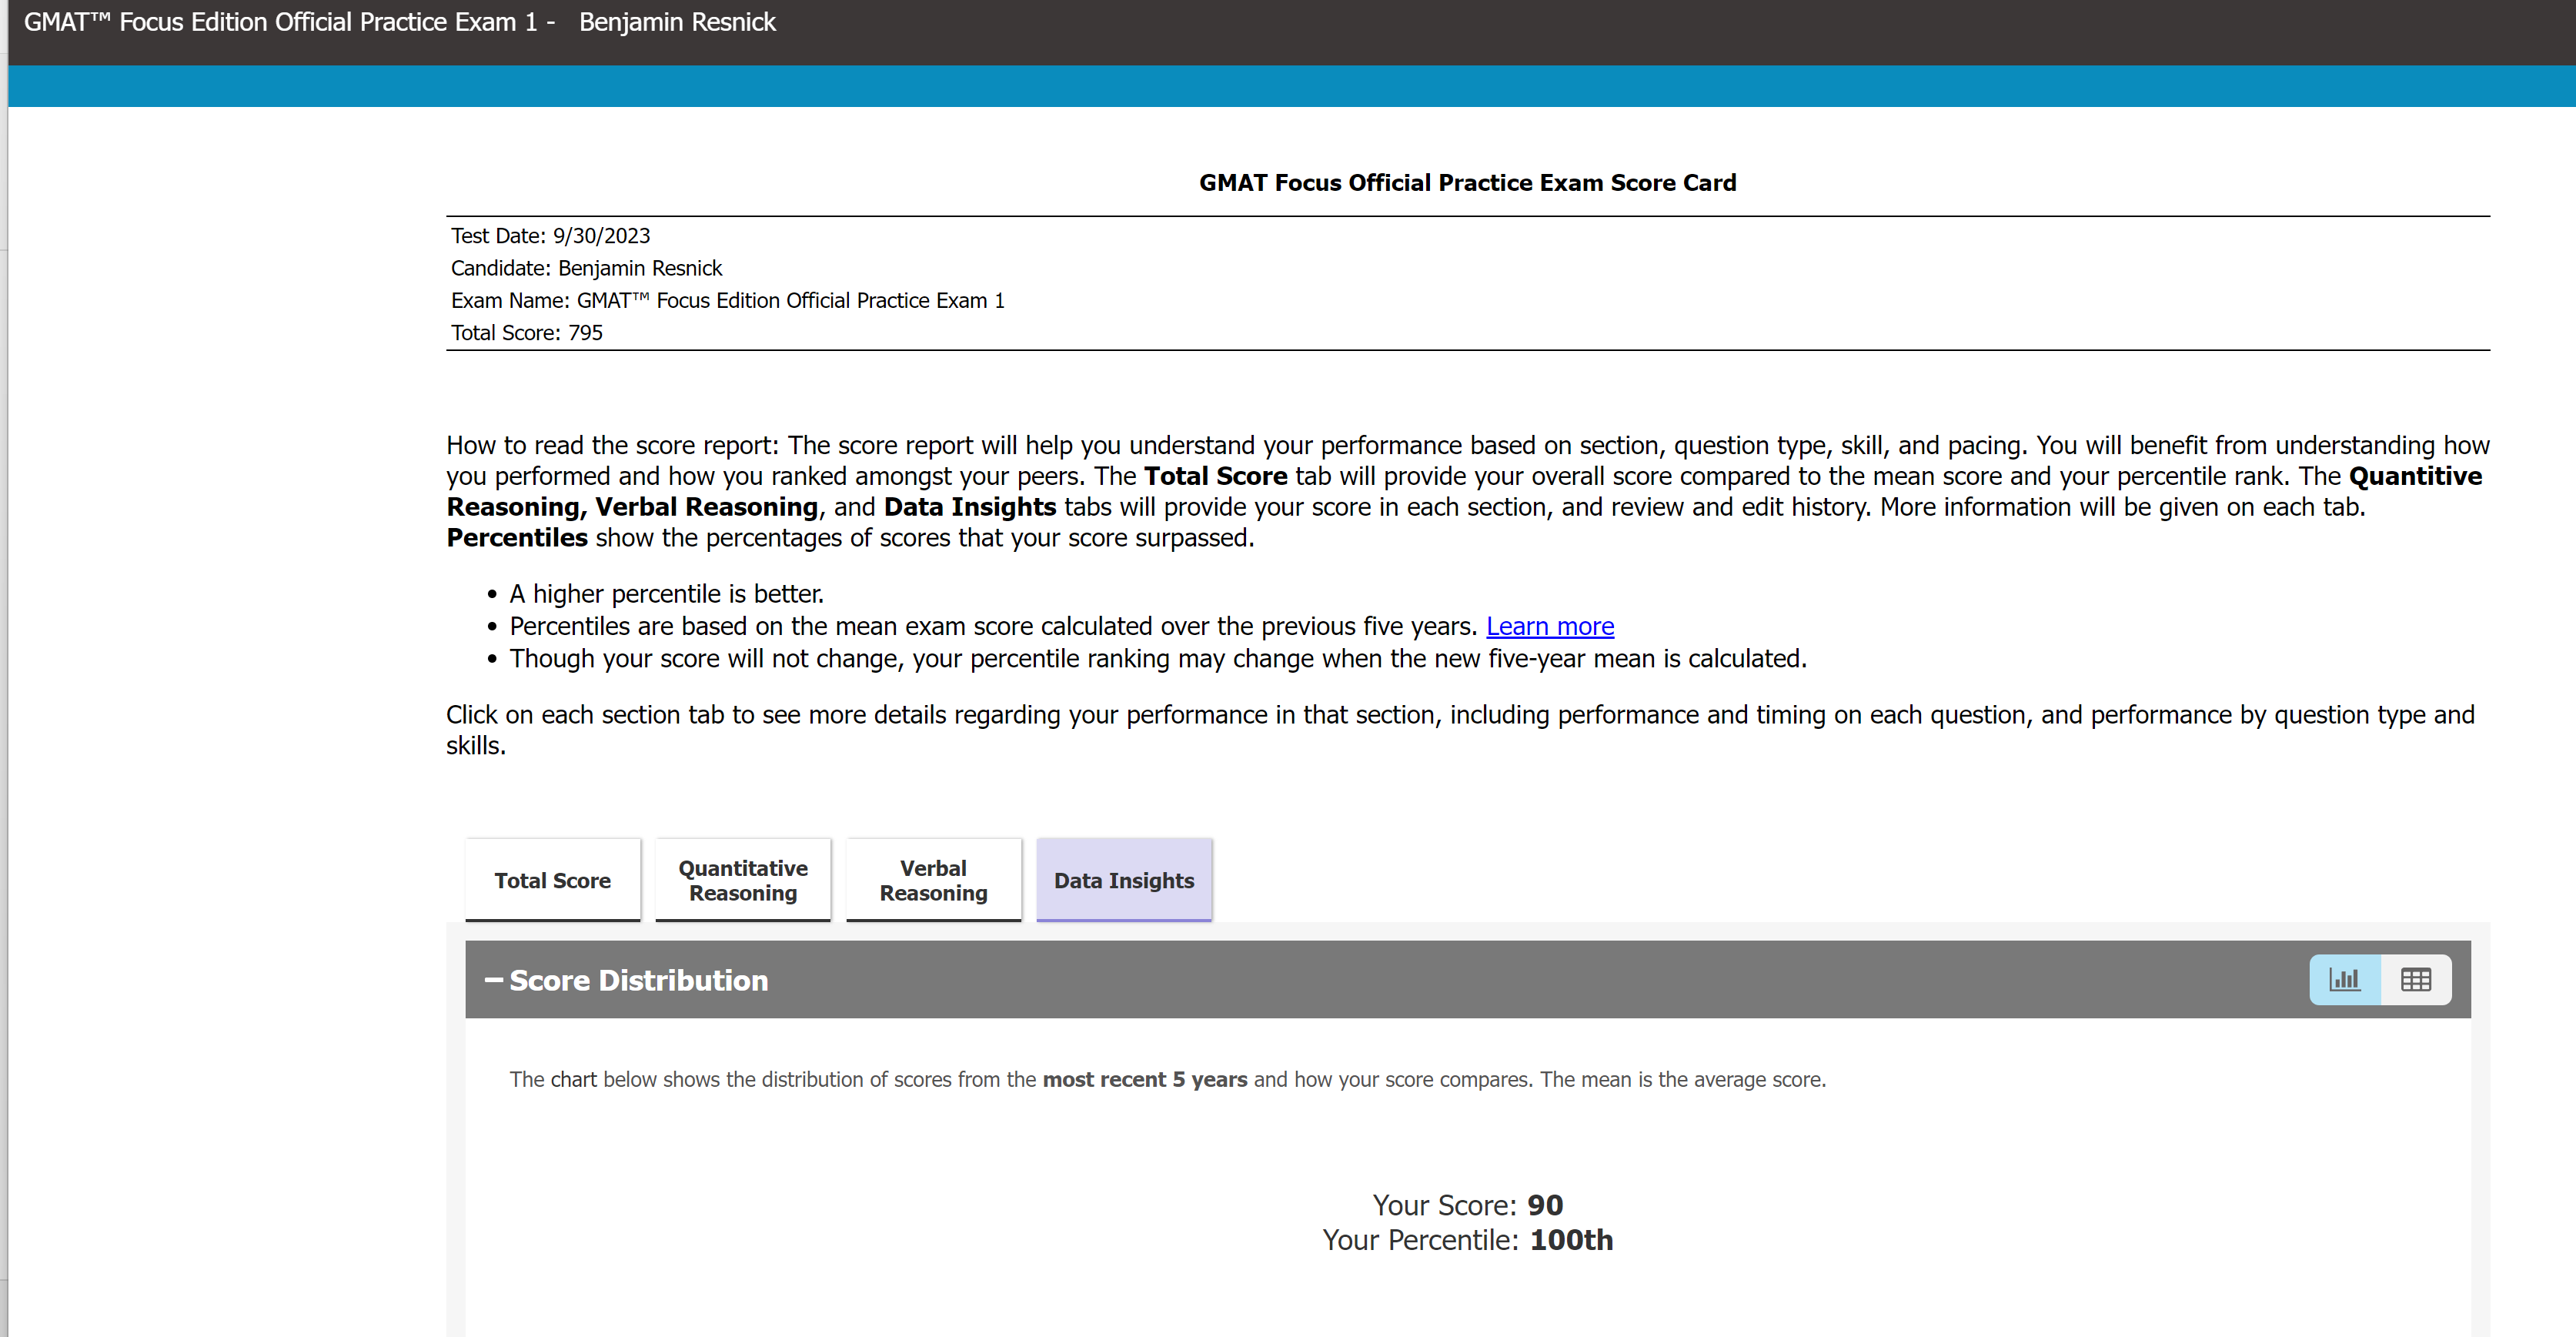Click the Score Card heading
This screenshot has width=2576, height=1337.
1468,183
